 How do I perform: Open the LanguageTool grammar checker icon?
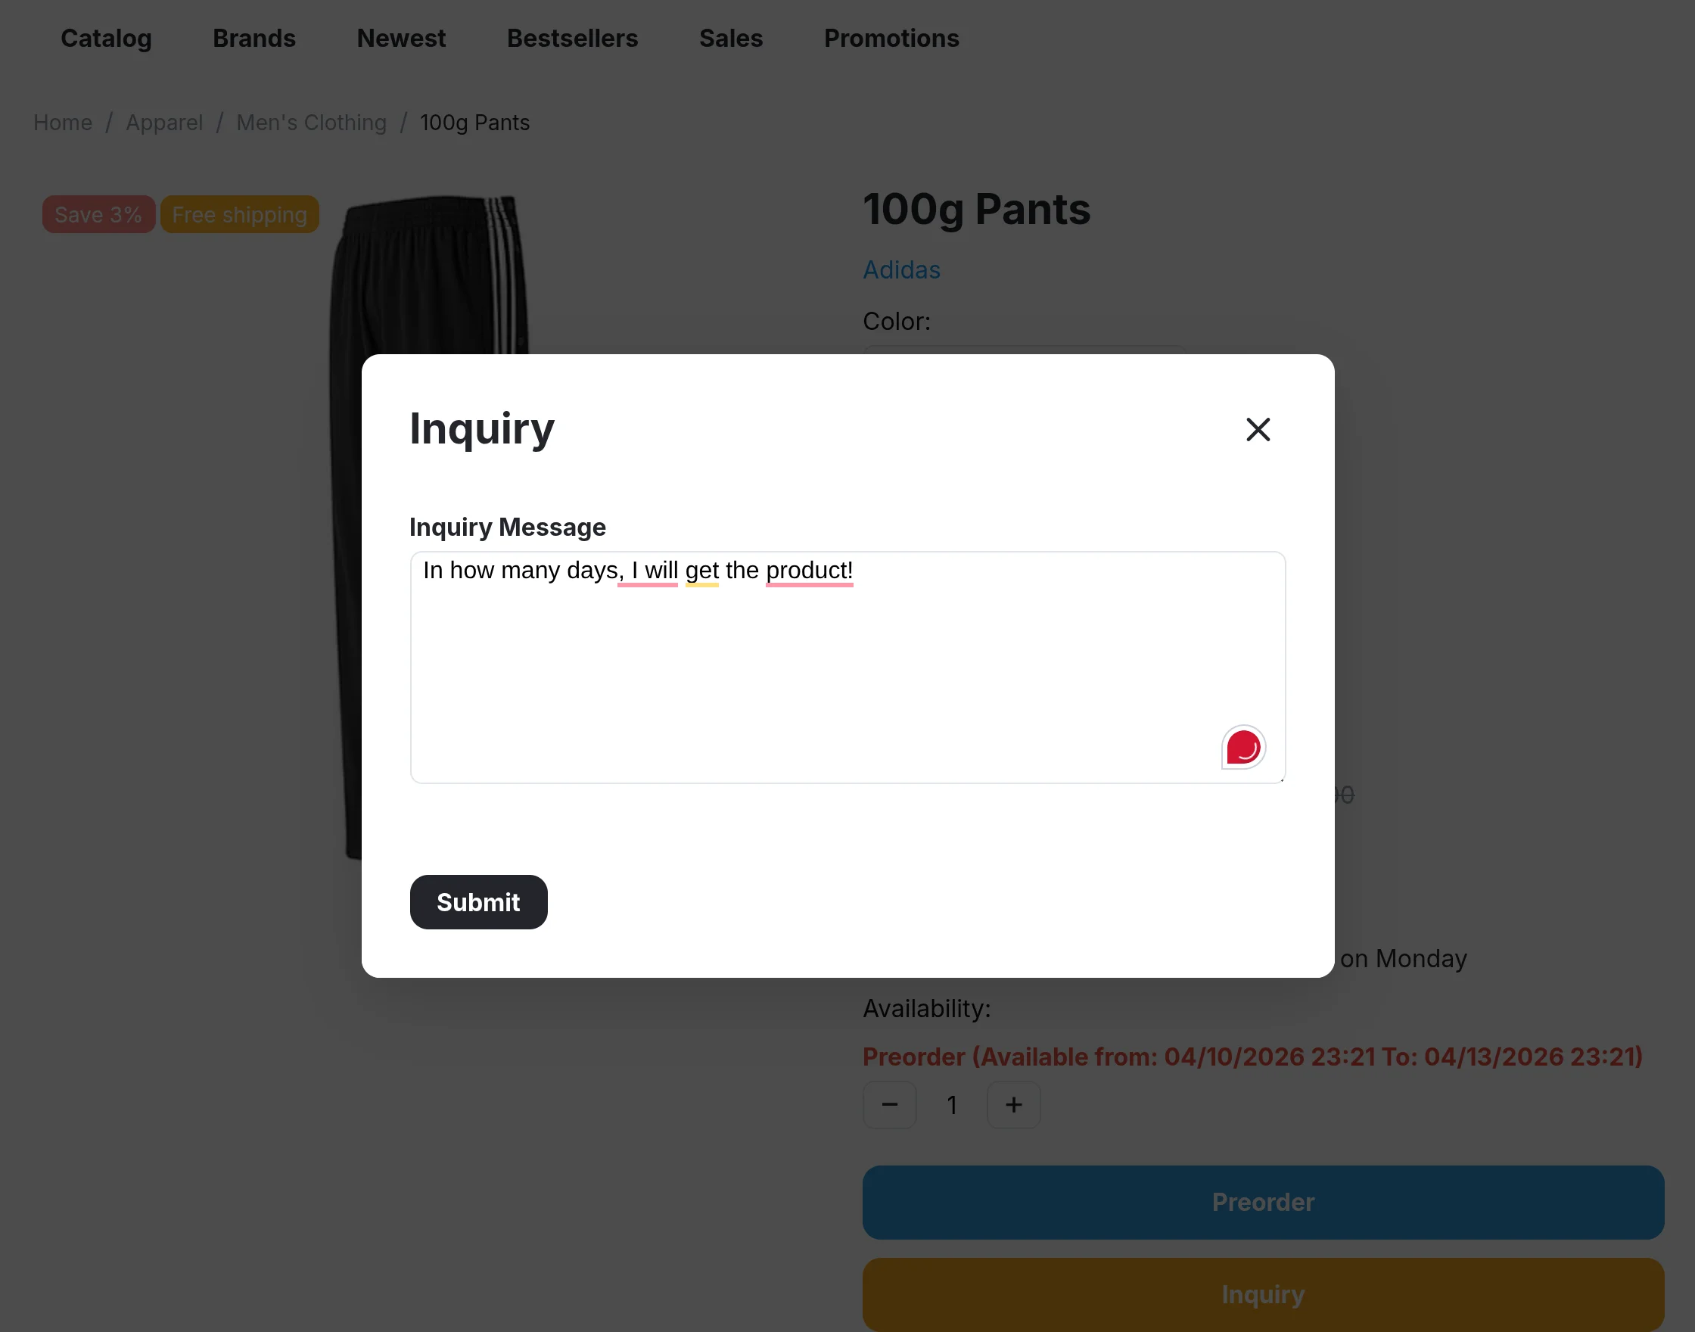1242,746
